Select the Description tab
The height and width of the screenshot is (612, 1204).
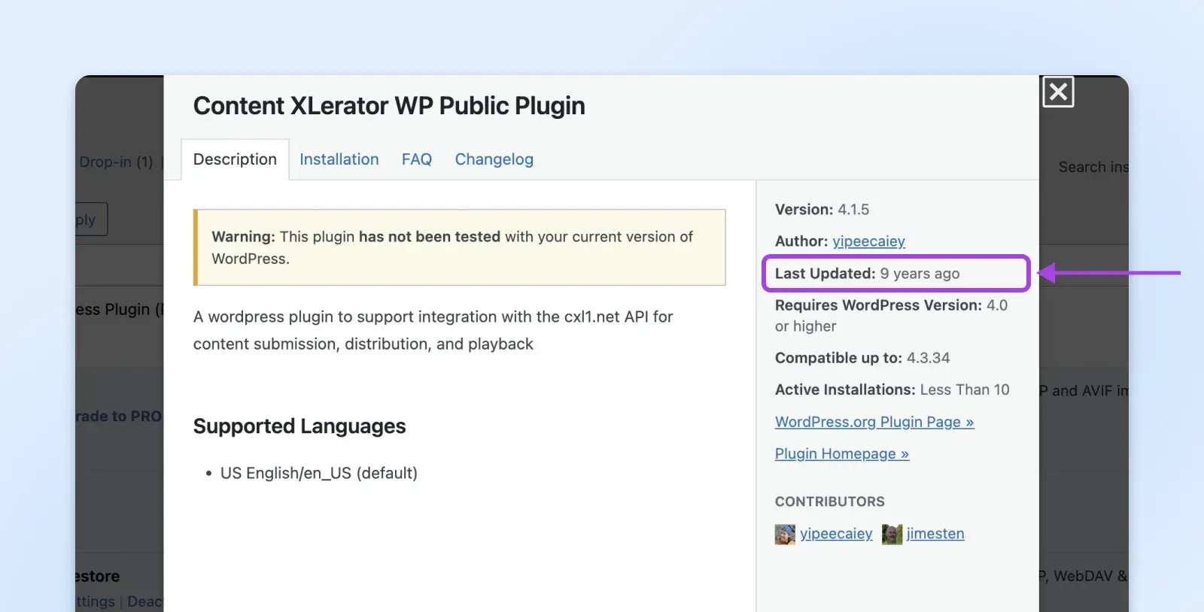click(x=235, y=159)
